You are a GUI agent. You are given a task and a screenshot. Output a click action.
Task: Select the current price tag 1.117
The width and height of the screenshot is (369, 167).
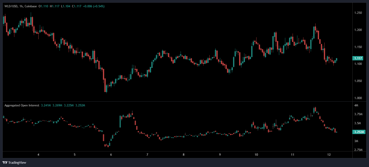(358, 58)
